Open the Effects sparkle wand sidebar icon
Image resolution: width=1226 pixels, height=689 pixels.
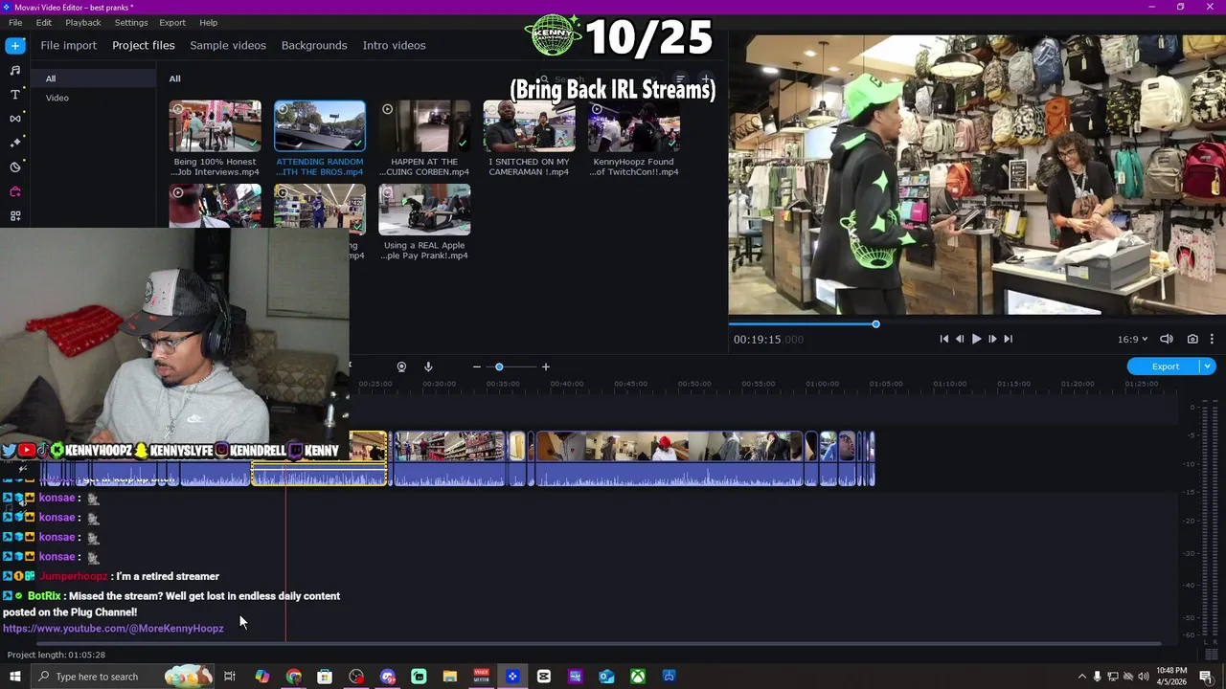(14, 143)
